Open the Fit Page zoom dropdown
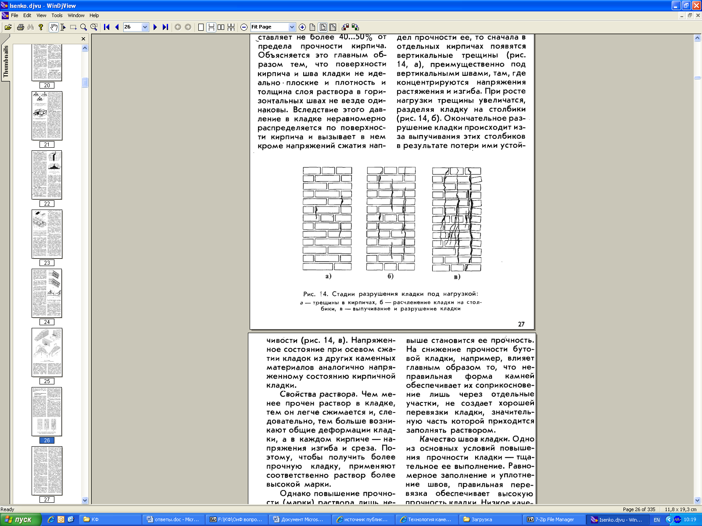 coord(292,27)
